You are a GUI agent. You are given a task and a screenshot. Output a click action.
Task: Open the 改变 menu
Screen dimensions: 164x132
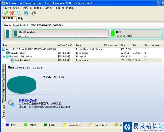17,8
